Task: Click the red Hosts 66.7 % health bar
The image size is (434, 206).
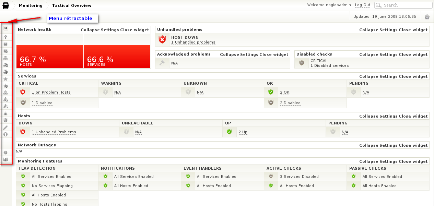Action: point(50,56)
